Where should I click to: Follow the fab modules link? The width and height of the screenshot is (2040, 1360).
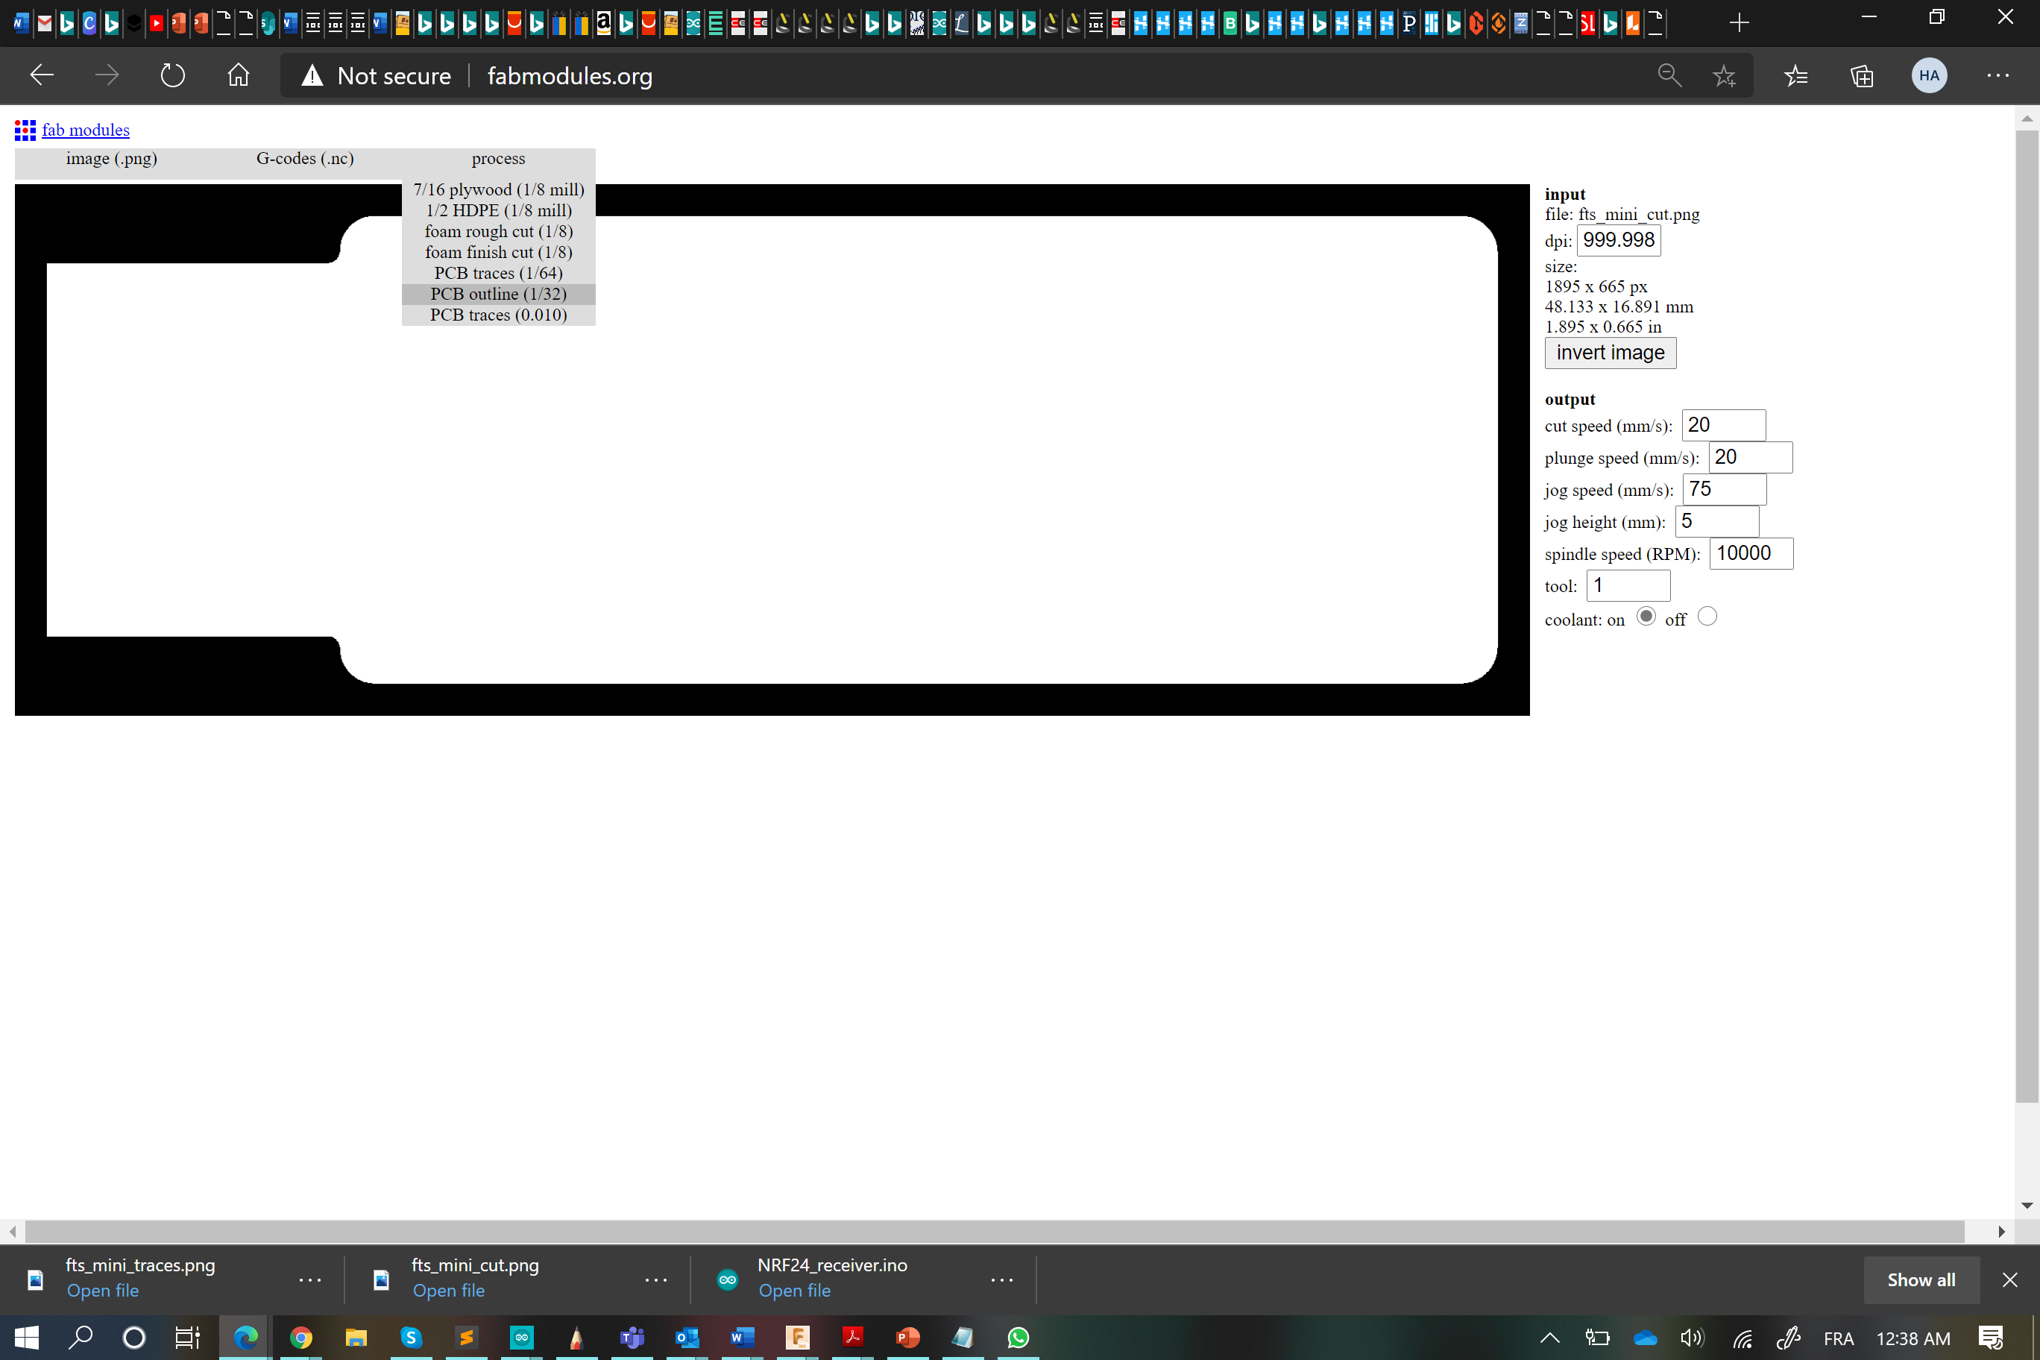85,130
